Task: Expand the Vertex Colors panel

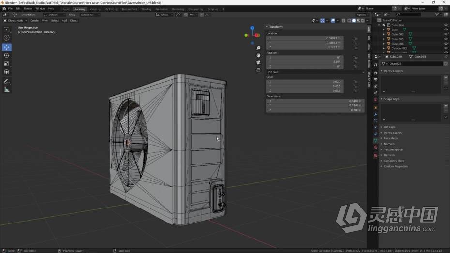Action: (392, 133)
